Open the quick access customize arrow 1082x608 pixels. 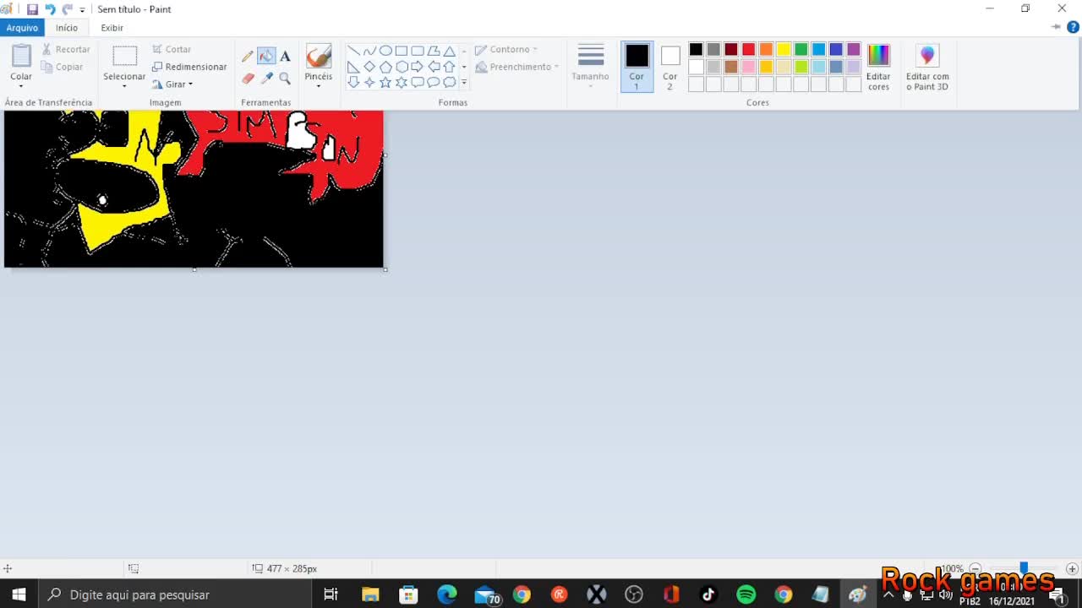point(82,10)
